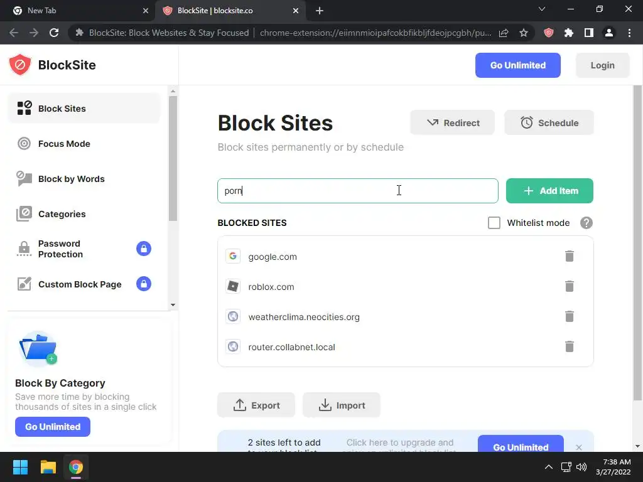This screenshot has width=643, height=482.
Task: Click the main page vertical scrollbar
Action: point(637,242)
